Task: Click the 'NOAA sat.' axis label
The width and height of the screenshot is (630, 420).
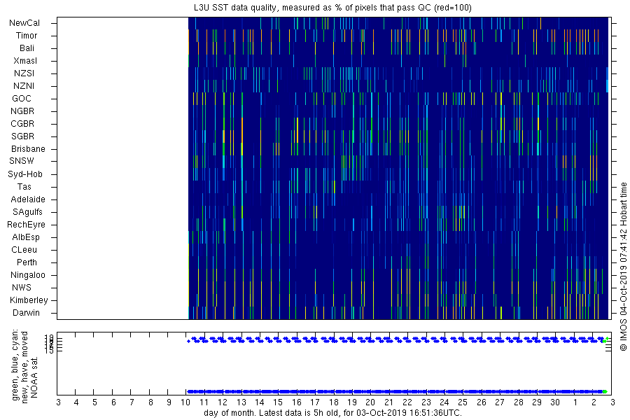Action: (x=34, y=377)
